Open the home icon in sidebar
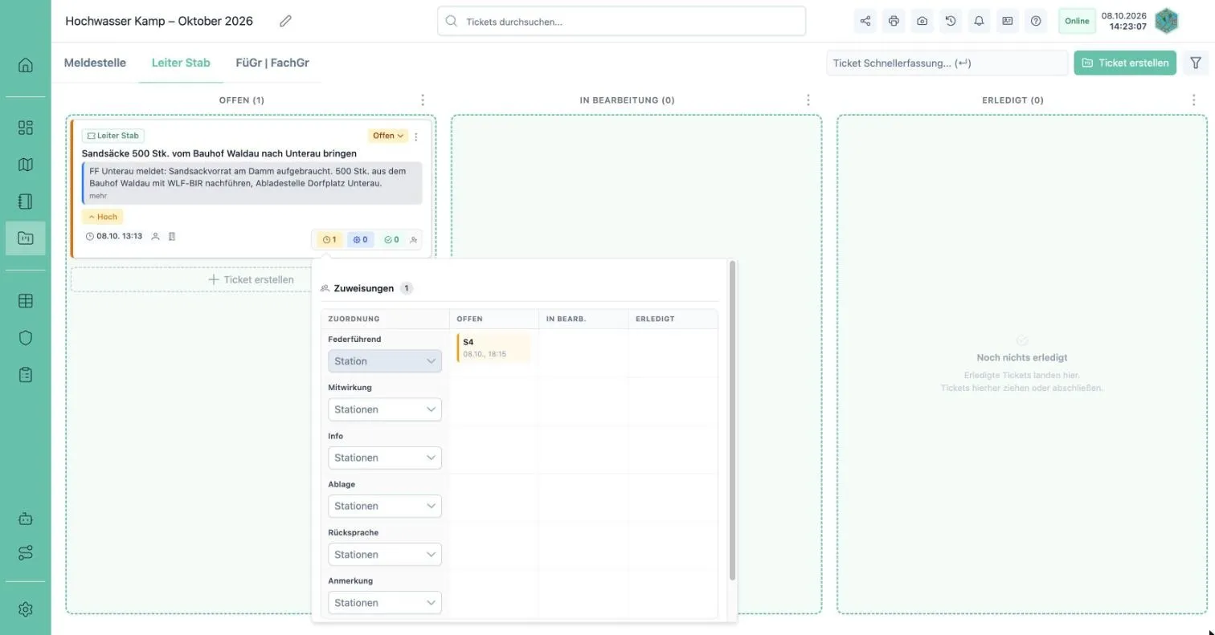The image size is (1215, 635). 26,65
